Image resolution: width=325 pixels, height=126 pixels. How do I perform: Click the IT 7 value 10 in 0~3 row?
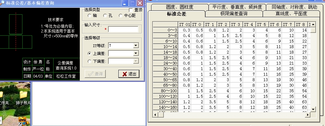coord(288,30)
